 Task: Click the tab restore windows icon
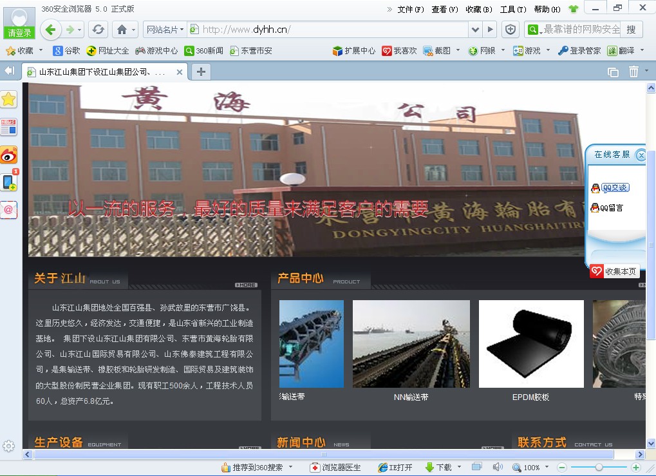(613, 72)
